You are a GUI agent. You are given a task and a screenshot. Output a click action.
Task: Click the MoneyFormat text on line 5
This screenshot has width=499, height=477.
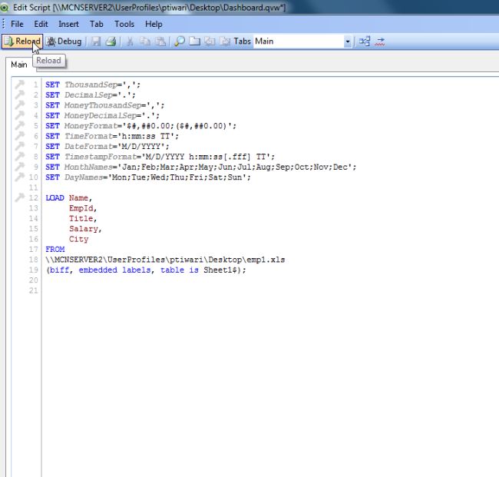pyautogui.click(x=91, y=126)
